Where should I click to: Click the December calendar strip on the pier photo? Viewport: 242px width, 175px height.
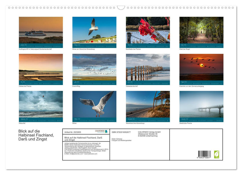click(x=201, y=120)
